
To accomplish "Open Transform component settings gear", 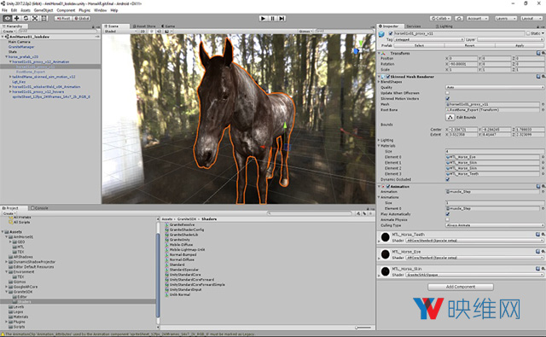I will (543, 53).
